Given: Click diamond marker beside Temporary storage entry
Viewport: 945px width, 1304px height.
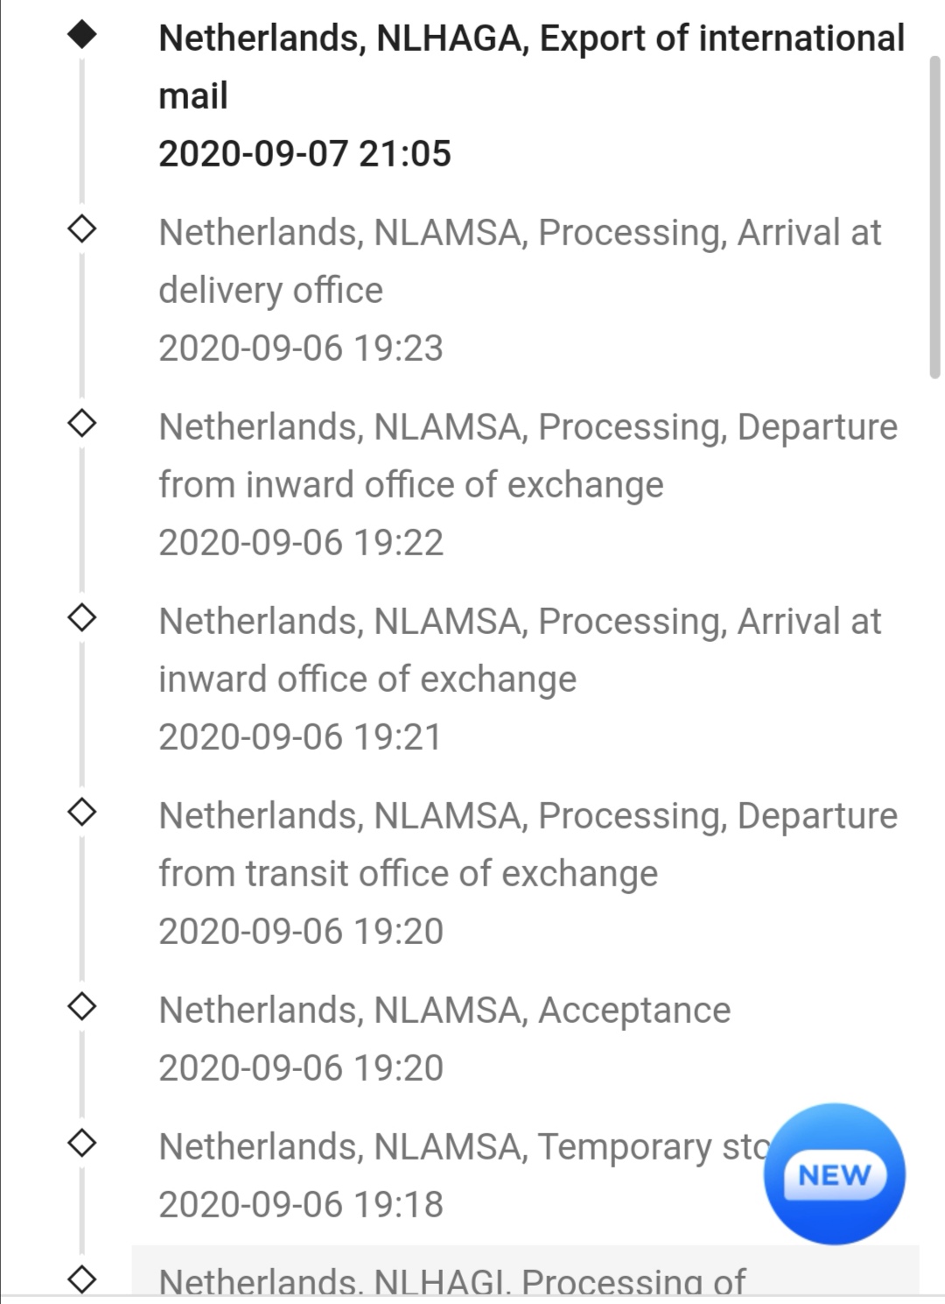Looking at the screenshot, I should [x=82, y=1144].
